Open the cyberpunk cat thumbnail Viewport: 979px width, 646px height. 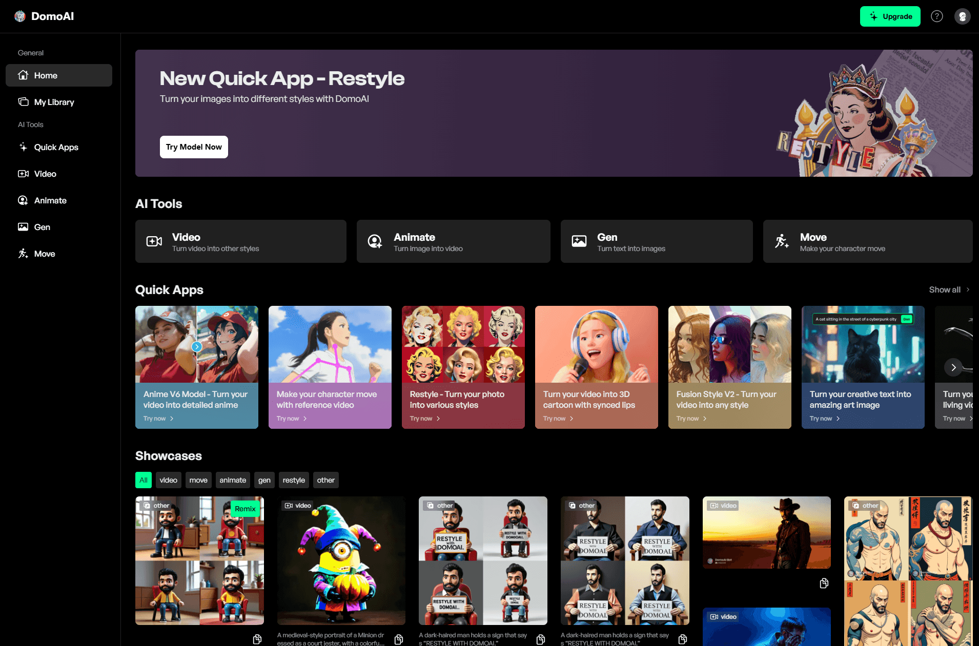pyautogui.click(x=863, y=344)
